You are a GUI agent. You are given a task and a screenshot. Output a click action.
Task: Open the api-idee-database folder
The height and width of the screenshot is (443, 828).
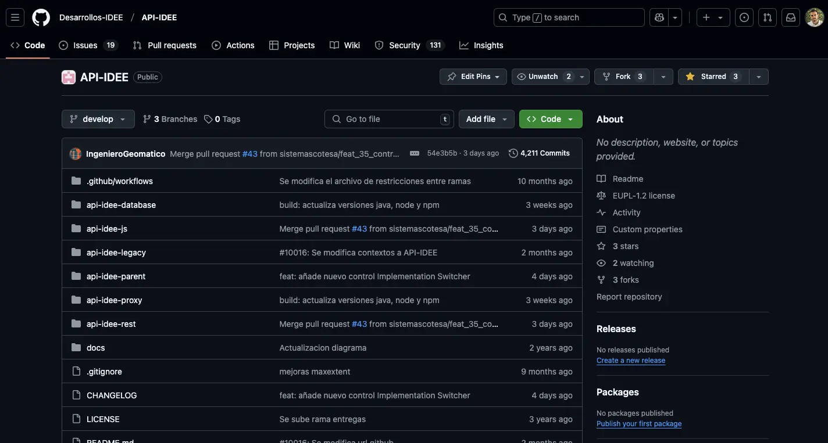pyautogui.click(x=121, y=205)
